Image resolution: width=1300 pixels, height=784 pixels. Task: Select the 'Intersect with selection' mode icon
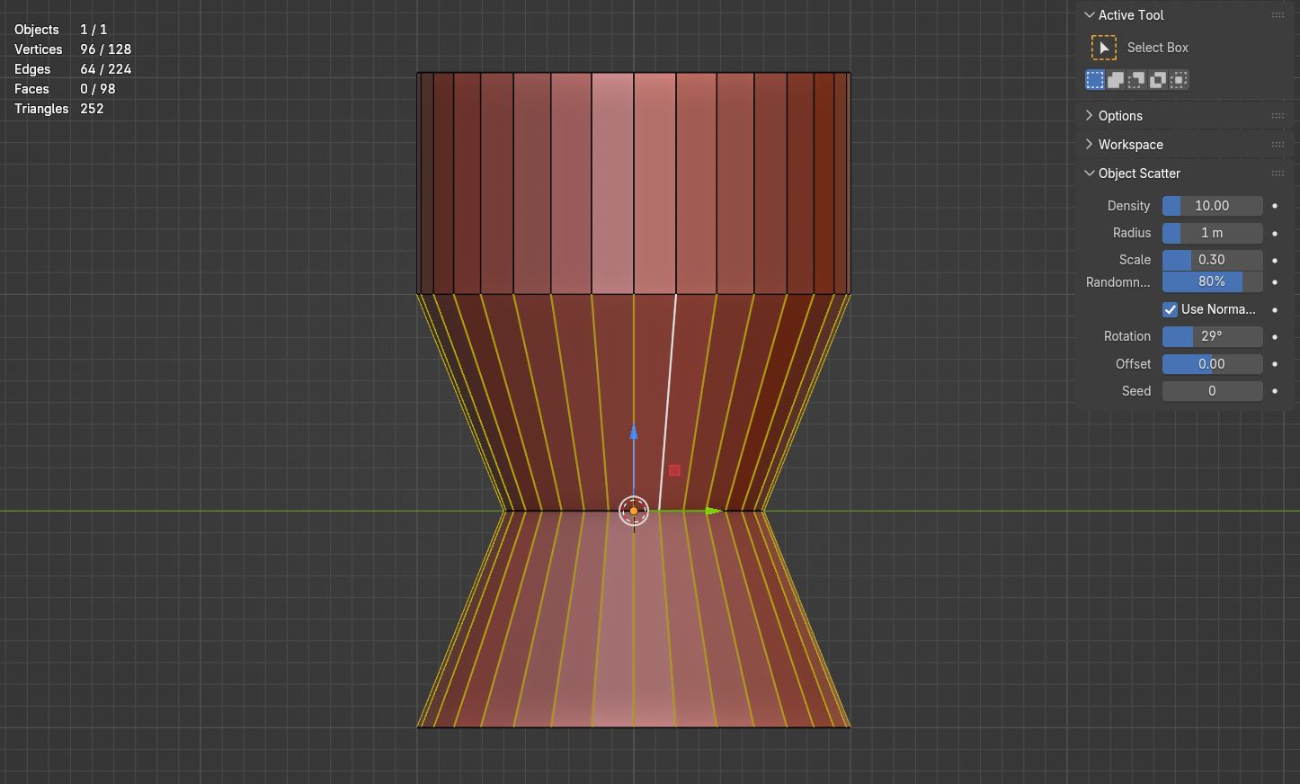pyautogui.click(x=1179, y=80)
